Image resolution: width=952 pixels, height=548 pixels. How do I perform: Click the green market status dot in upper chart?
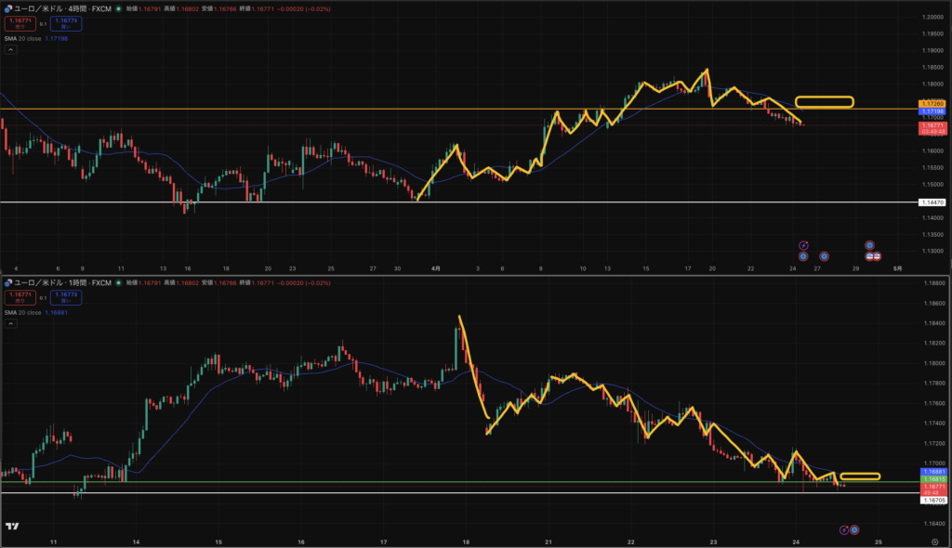(x=118, y=8)
